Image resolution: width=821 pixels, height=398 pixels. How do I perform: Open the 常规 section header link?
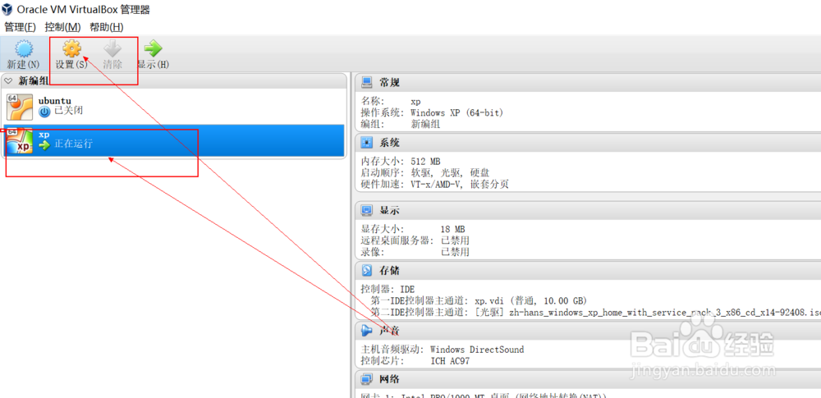pos(389,82)
